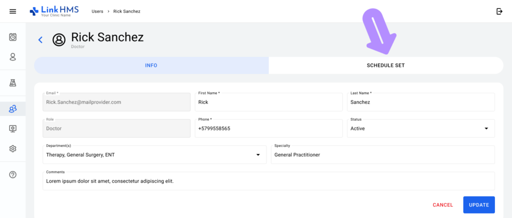The image size is (512, 218).
Task: Click the First Name field containing Rick
Action: [x=268, y=102]
